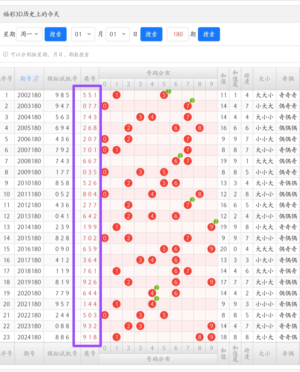
Task: Click the top 跨度 column header
Action: click(x=247, y=79)
